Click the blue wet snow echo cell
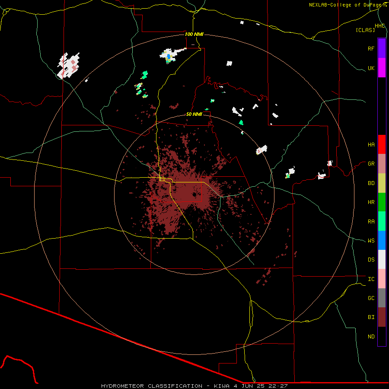The image size is (389, 389). [169, 57]
